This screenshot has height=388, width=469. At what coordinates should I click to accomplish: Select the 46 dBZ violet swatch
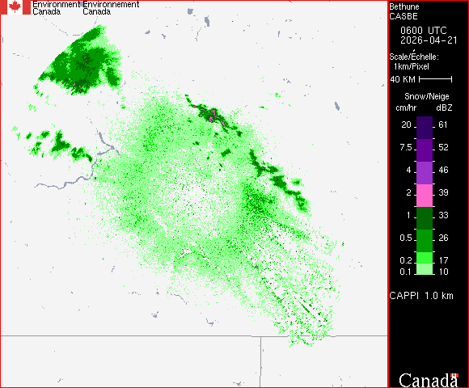pyautogui.click(x=425, y=173)
